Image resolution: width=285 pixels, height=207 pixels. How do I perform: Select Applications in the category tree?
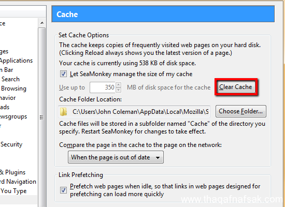16,61
